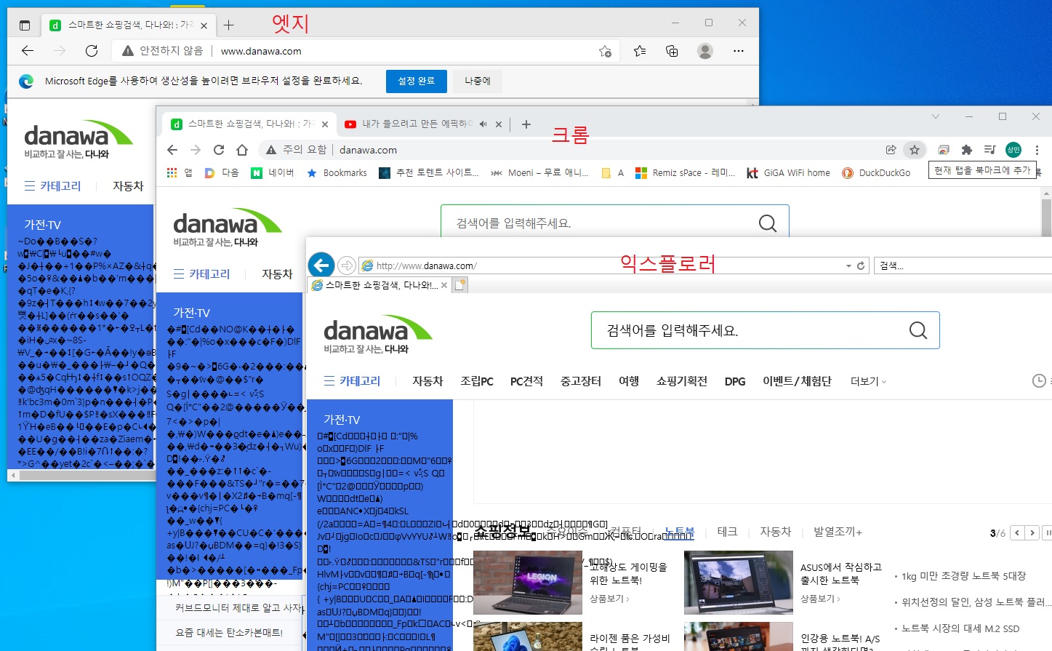This screenshot has height=651, width=1052.
Task: Refresh the page in Explorer
Action: [x=861, y=265]
